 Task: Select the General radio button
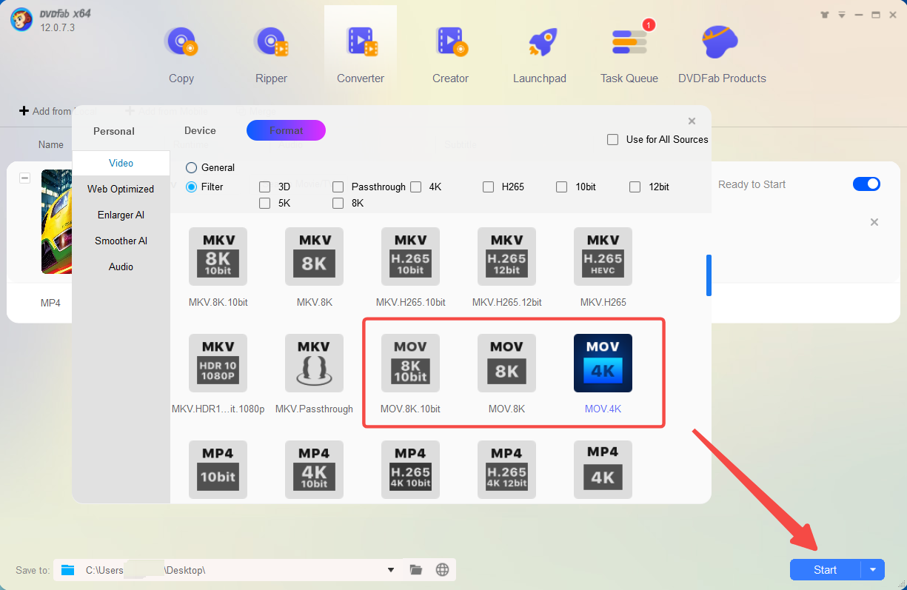[x=192, y=167]
